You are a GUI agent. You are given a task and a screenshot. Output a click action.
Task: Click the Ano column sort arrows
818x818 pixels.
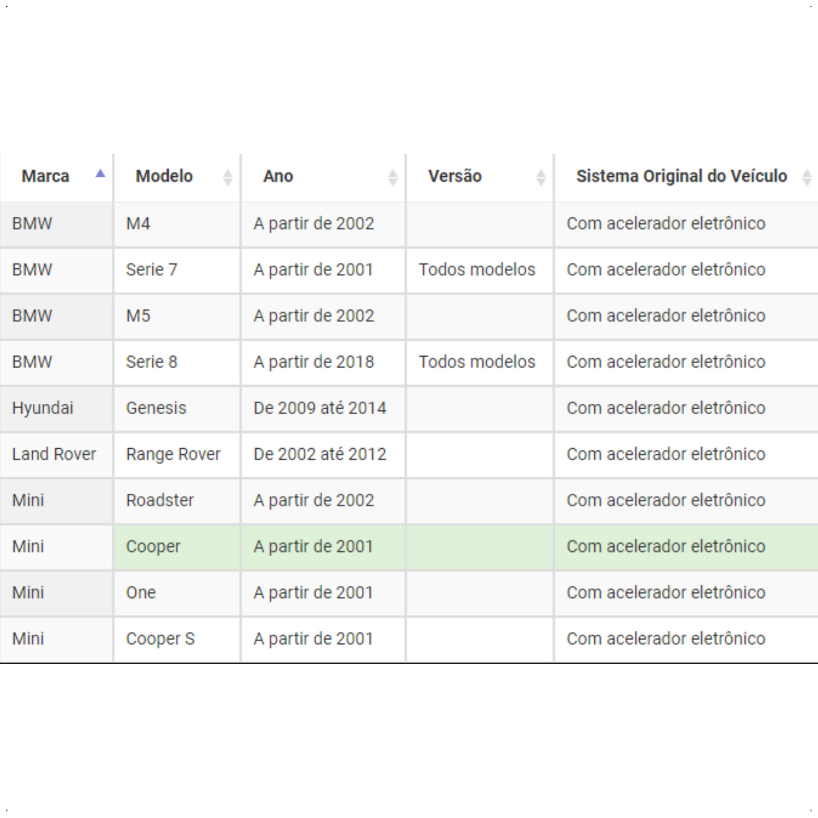(393, 178)
